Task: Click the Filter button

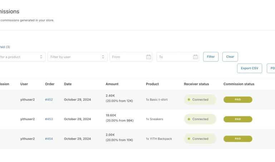Action: pos(211,57)
